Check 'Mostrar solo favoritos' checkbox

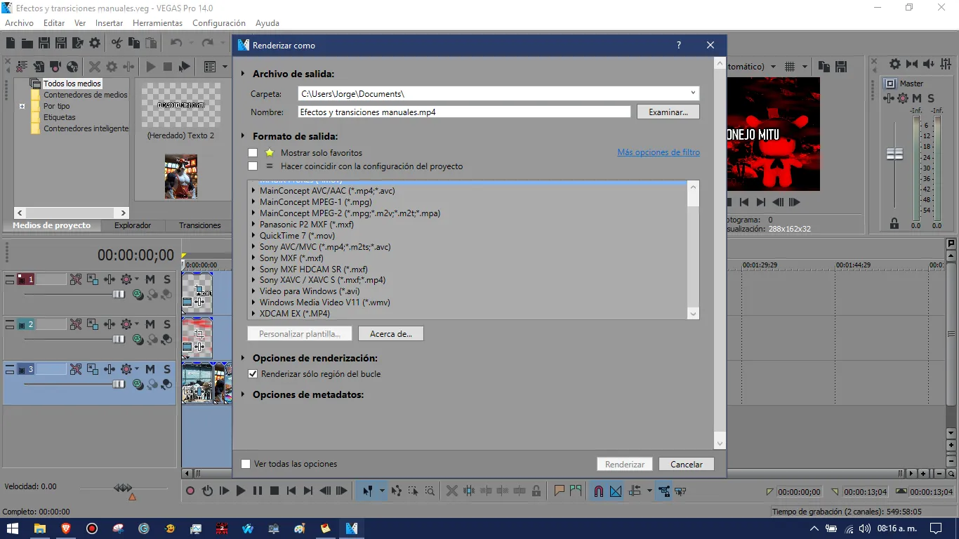pyautogui.click(x=253, y=153)
